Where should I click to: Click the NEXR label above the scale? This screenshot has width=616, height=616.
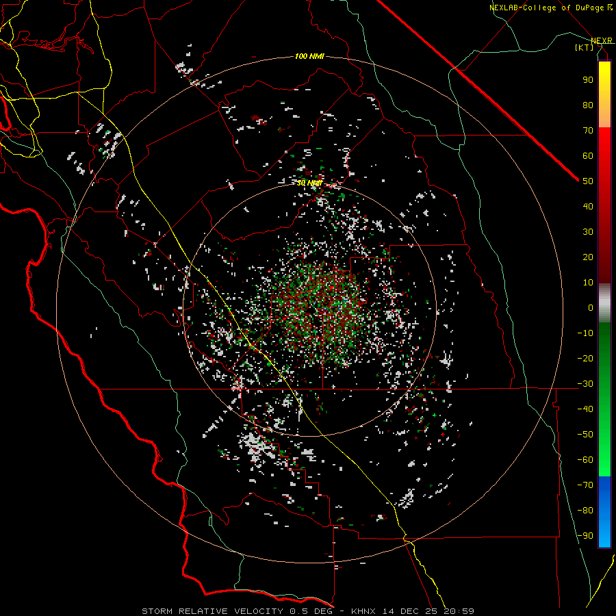[x=602, y=40]
